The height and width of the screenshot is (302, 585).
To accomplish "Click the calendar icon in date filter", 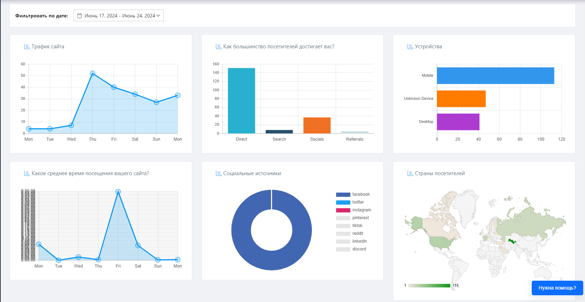I will (x=80, y=16).
